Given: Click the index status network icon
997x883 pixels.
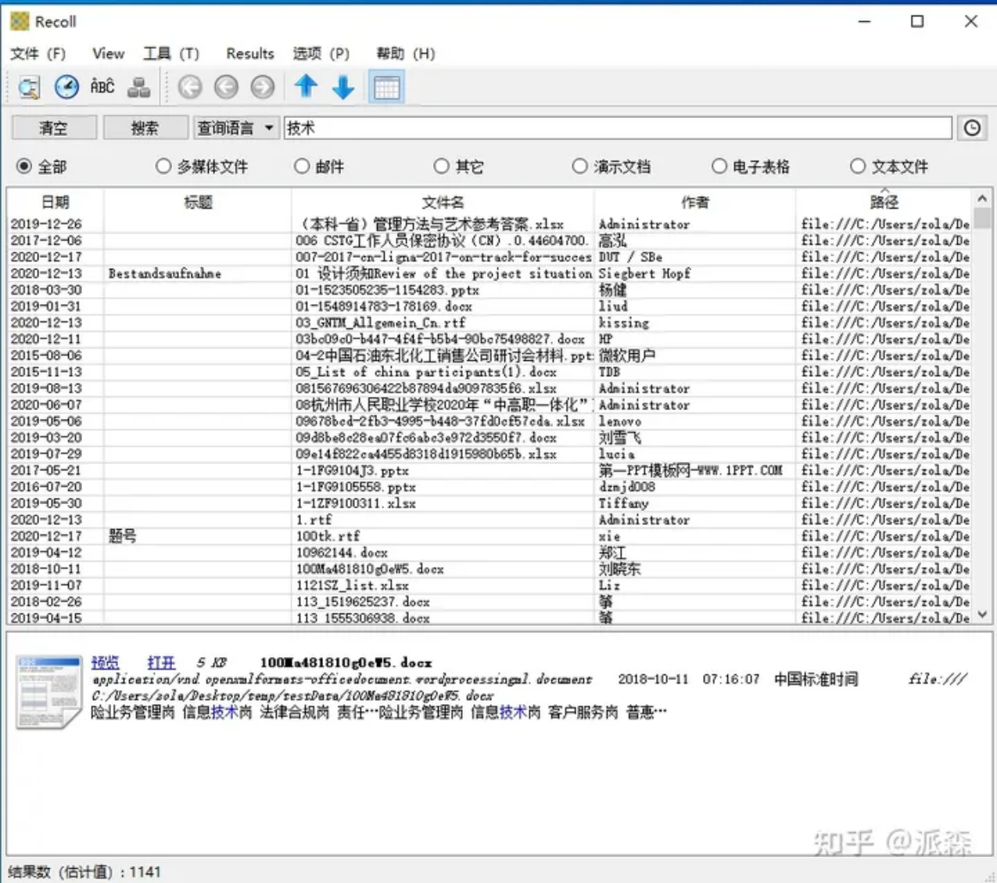Looking at the screenshot, I should (139, 87).
